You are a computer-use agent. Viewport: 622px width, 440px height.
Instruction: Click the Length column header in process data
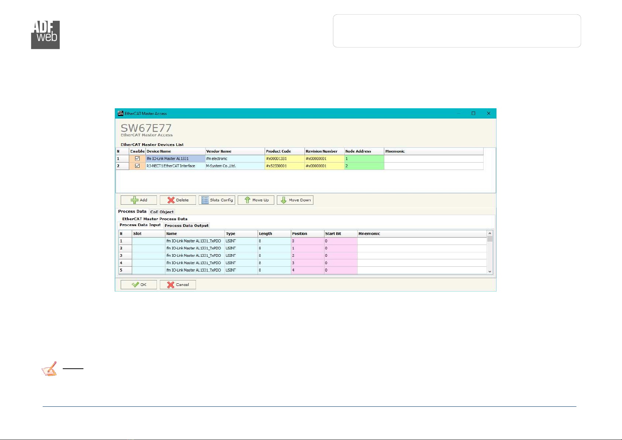coord(274,233)
